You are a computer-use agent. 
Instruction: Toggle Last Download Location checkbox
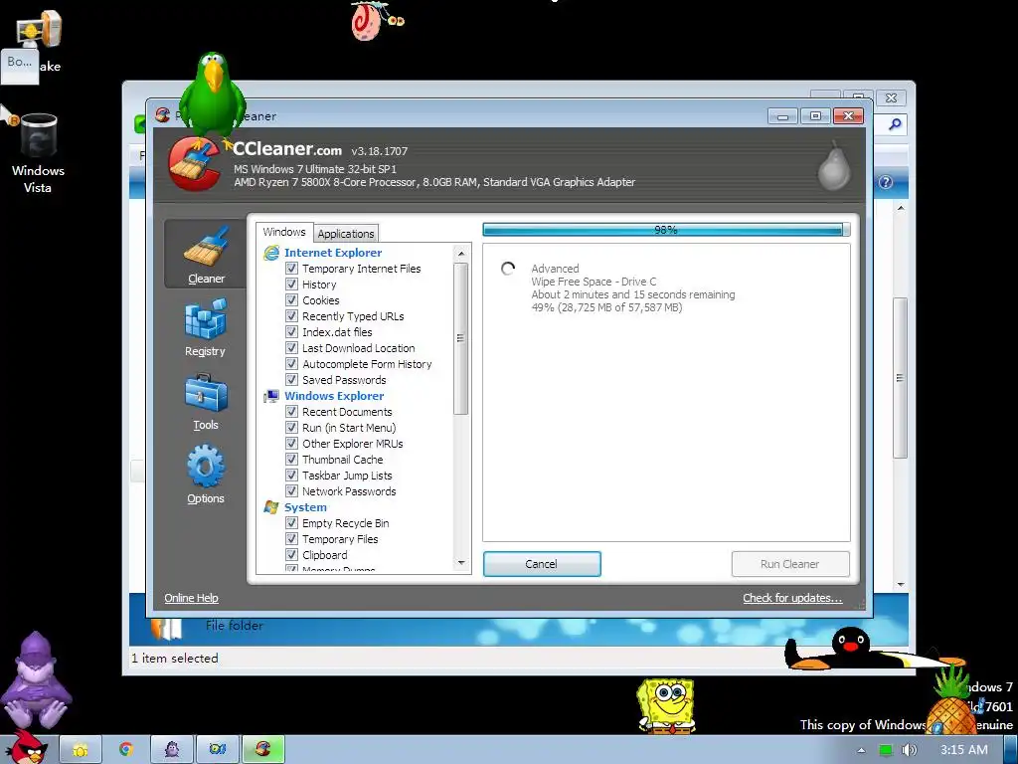(x=291, y=347)
